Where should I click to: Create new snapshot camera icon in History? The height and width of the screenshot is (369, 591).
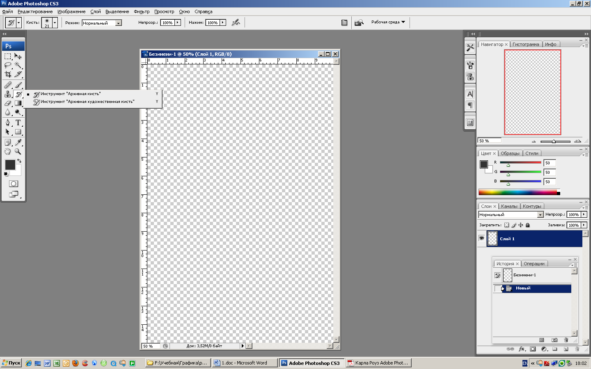(x=554, y=340)
